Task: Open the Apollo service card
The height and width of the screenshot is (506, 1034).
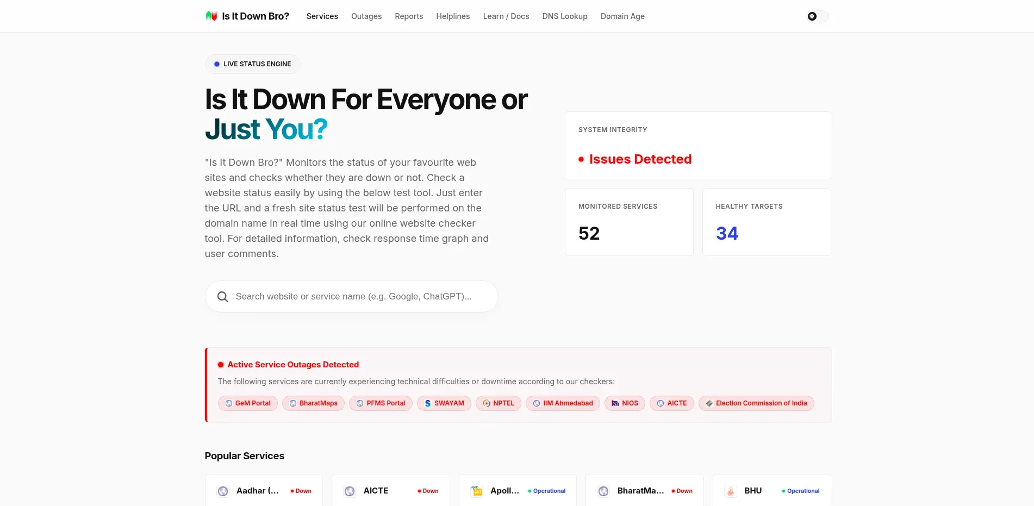Action: [518, 491]
